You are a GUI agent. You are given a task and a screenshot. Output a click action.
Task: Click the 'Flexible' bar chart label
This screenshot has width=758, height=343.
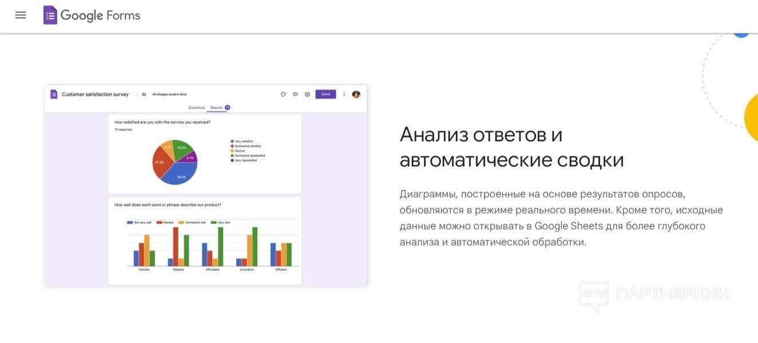click(144, 269)
